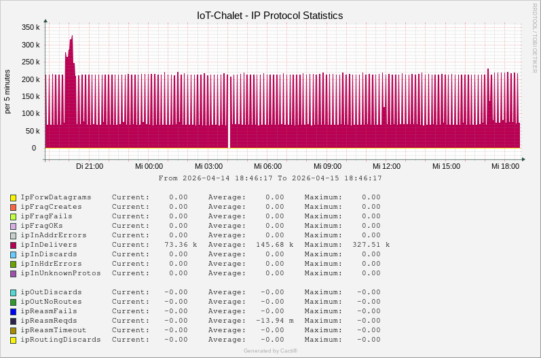Click the From/To date range text
This screenshot has width=541, height=358.
[x=270, y=178]
